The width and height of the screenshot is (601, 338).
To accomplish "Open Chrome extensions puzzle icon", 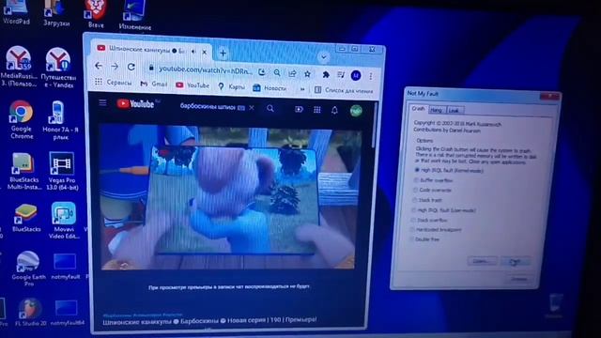I will click(326, 74).
